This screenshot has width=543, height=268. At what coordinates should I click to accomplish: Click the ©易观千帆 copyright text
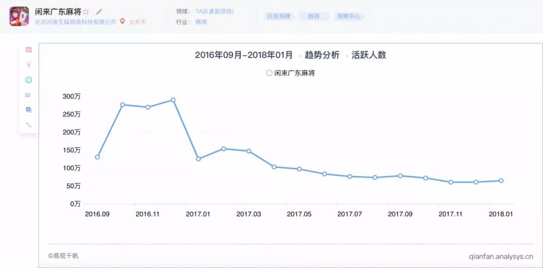coord(63,256)
